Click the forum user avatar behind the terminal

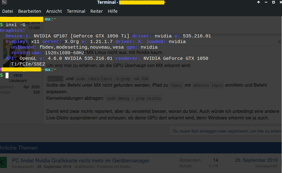[18, 53]
